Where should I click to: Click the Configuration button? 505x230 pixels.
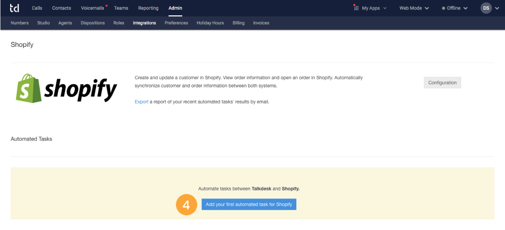pos(442,82)
